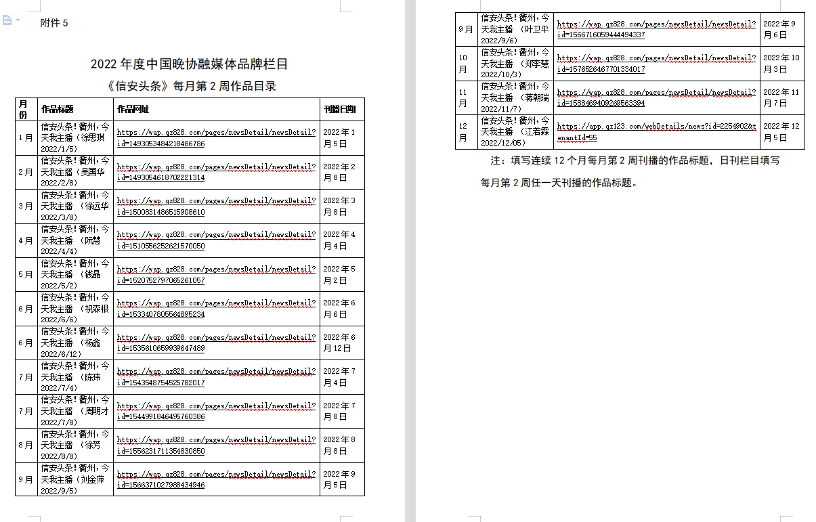Click the document outline icon at top-left
The width and height of the screenshot is (816, 522).
tap(7, 20)
